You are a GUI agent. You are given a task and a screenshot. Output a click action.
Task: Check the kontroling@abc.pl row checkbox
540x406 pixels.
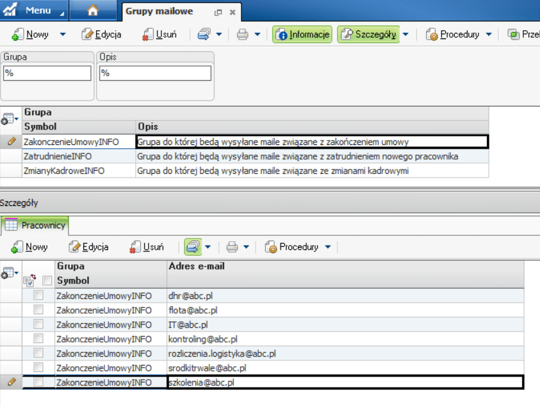pyautogui.click(x=38, y=339)
